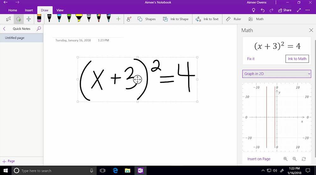Screen dimensions: 316x175
Task: Open the View tab
Action: pos(60,10)
